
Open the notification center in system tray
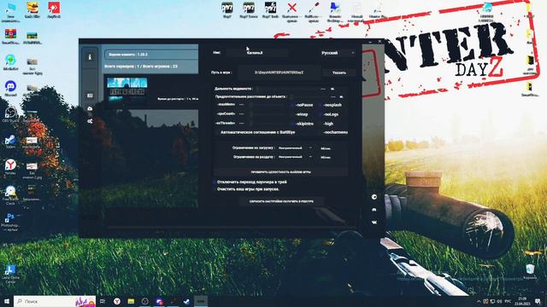(x=538, y=301)
